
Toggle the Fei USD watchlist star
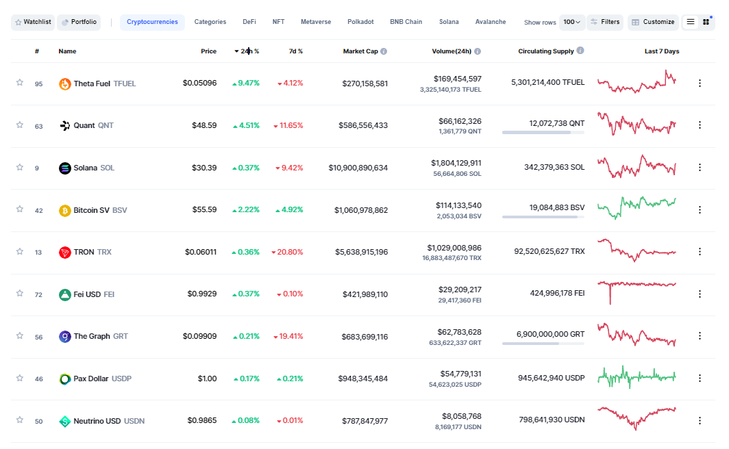point(19,294)
